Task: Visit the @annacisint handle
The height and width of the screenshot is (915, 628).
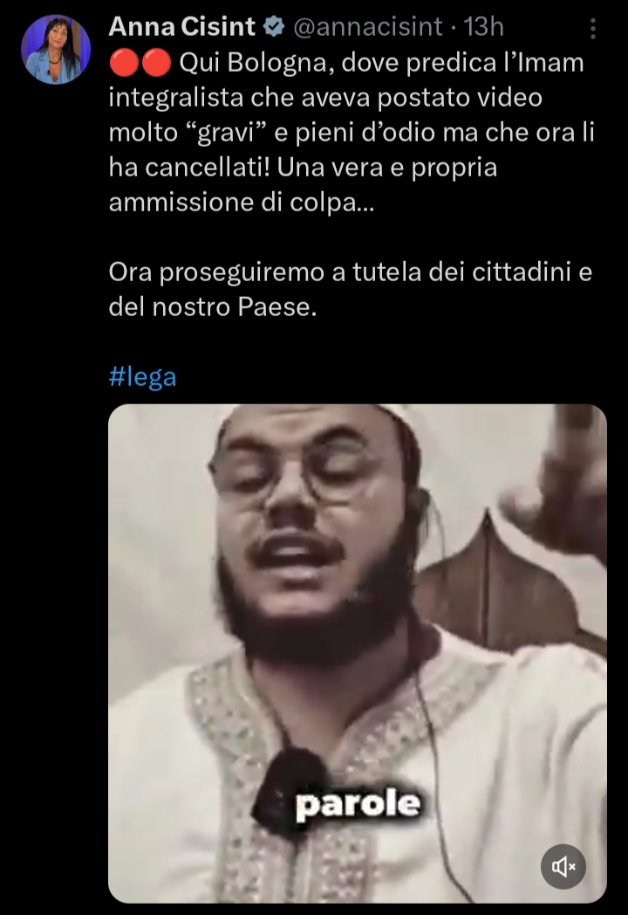Action: point(367,27)
